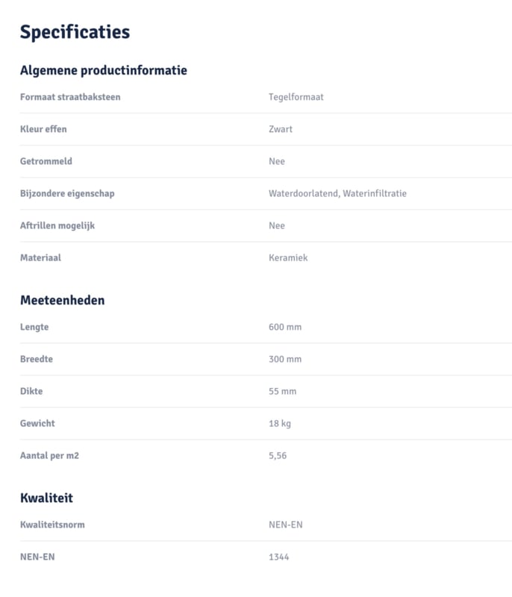The height and width of the screenshot is (597, 512).
Task: Click the Getrommeld property label
Action: 46,161
